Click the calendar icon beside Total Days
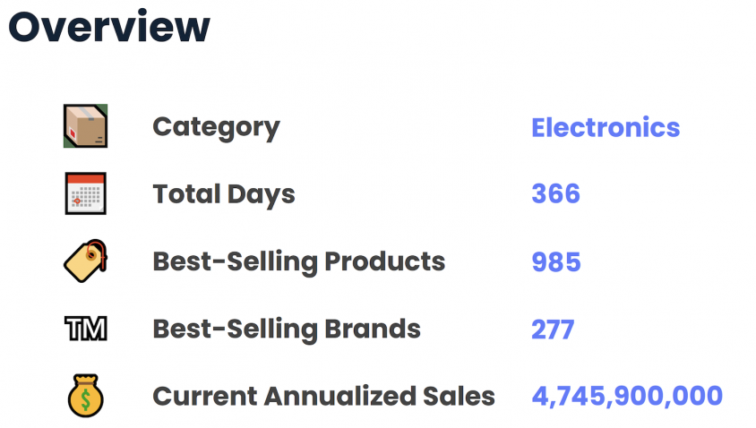 tap(85, 193)
